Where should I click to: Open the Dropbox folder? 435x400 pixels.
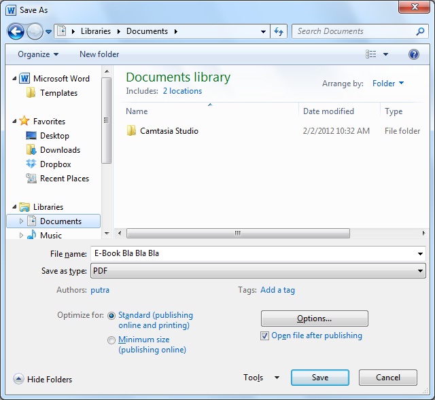(55, 164)
